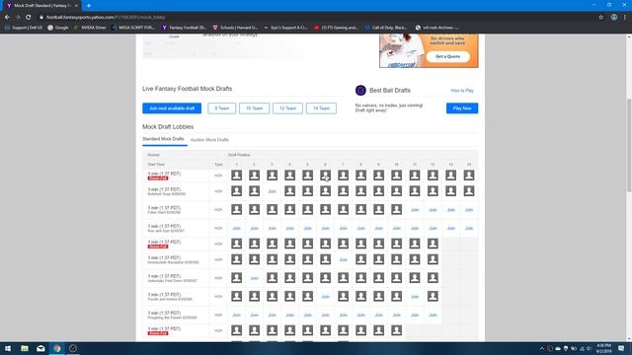Click occupied seat 6 in Immaculate Reception room

point(325,259)
